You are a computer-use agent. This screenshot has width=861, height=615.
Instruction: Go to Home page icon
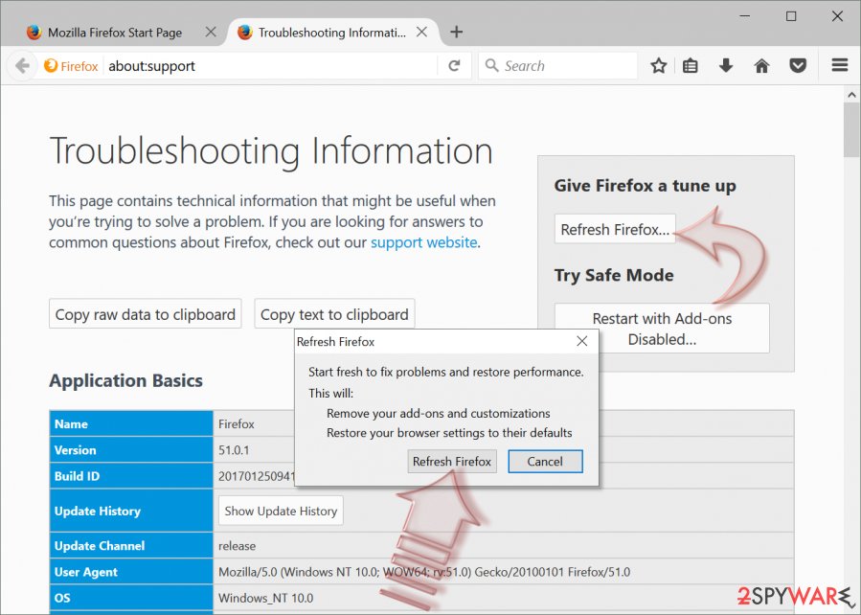click(761, 66)
